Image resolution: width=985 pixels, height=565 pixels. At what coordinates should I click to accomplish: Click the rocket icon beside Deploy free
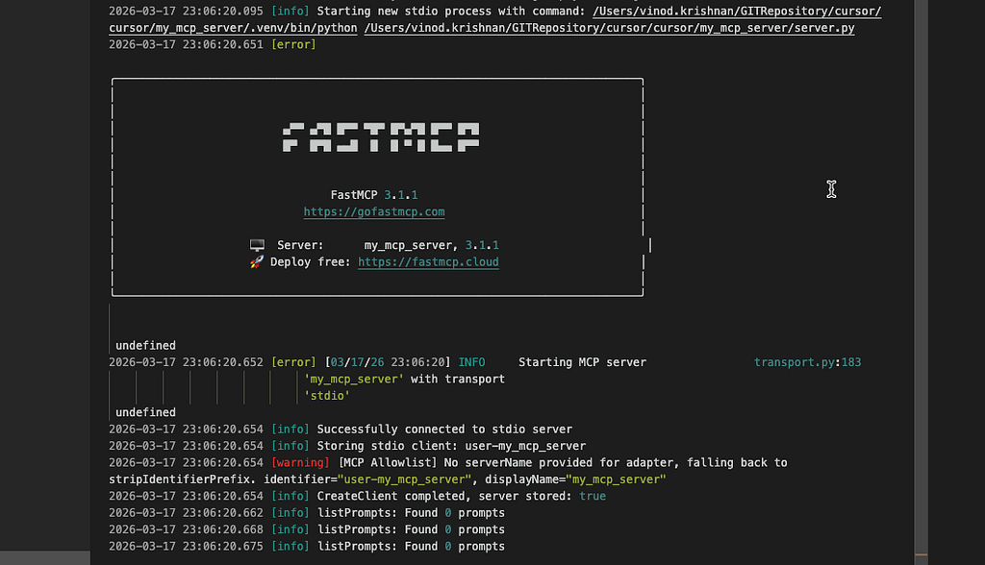[x=256, y=262]
